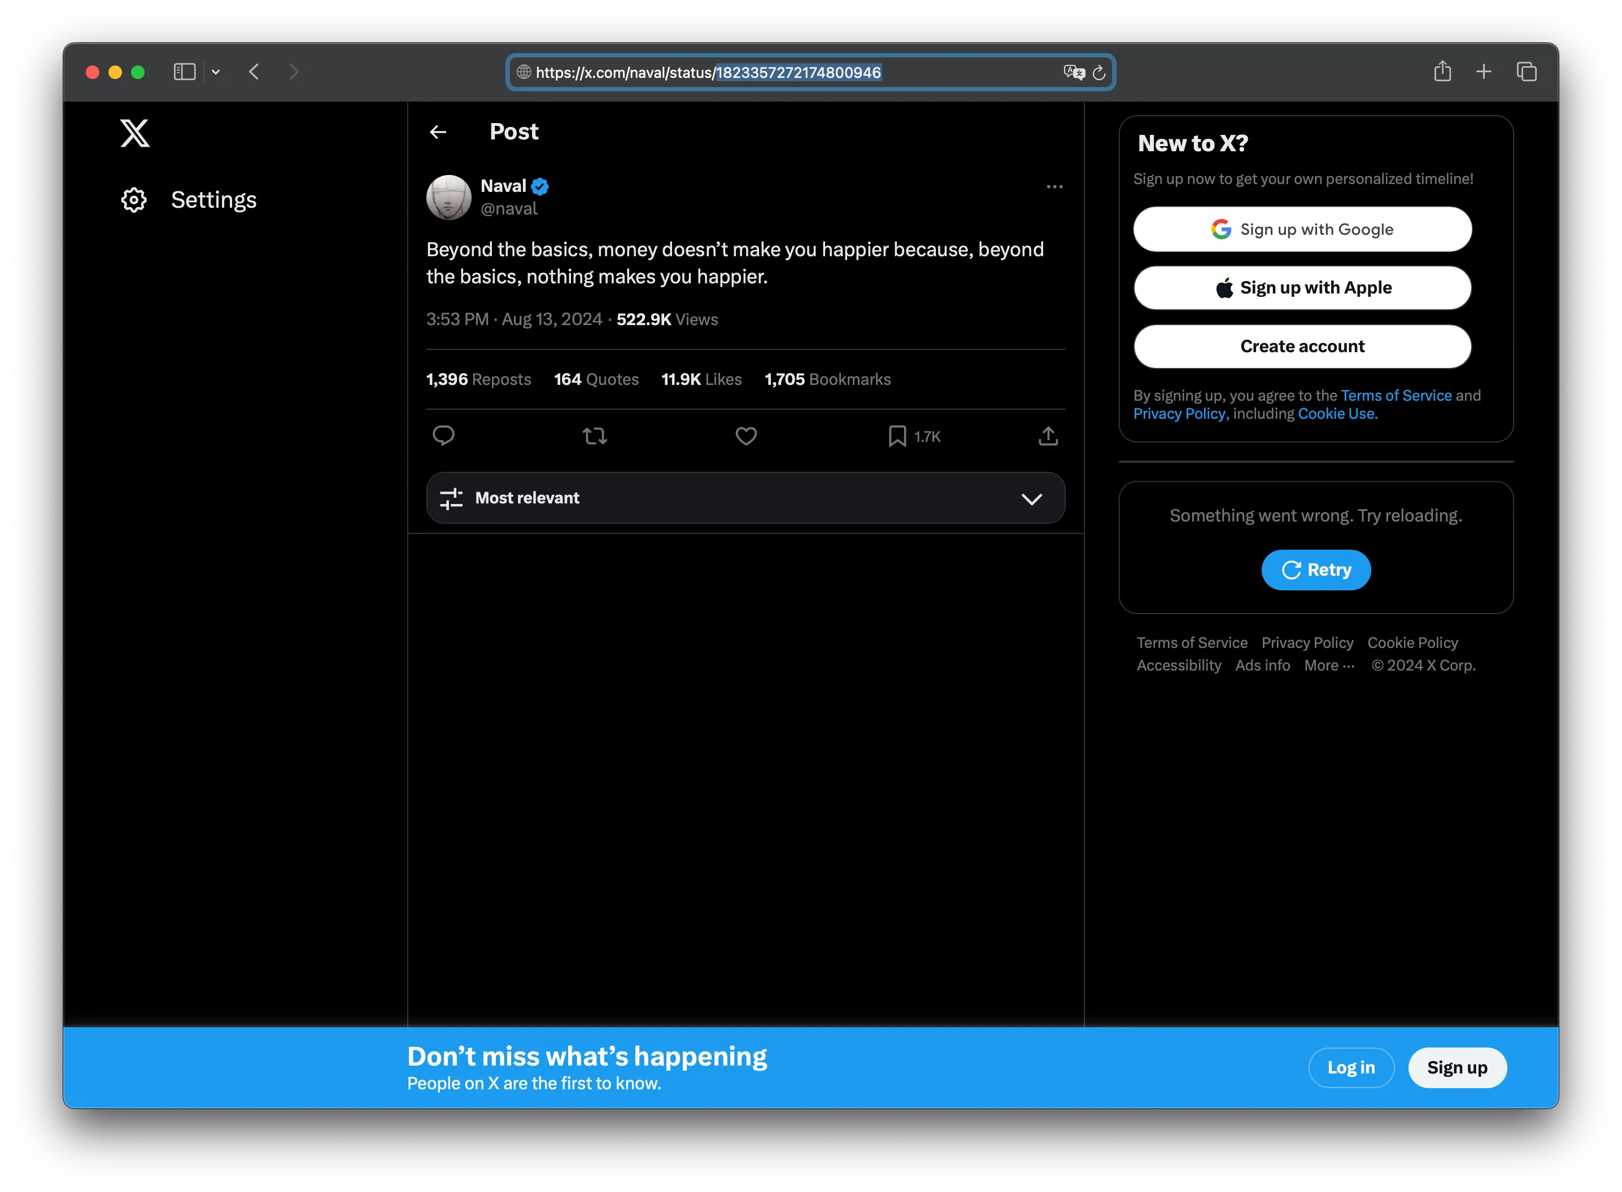1622x1192 pixels.
Task: Click the Naval display name
Action: 503,186
